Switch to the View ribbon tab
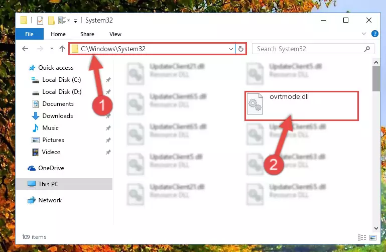 (x=115, y=34)
